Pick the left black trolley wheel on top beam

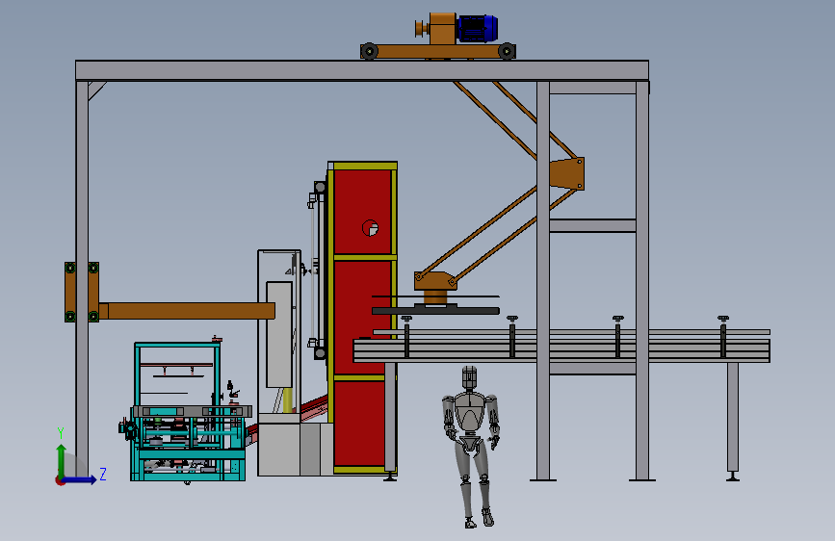tap(369, 51)
